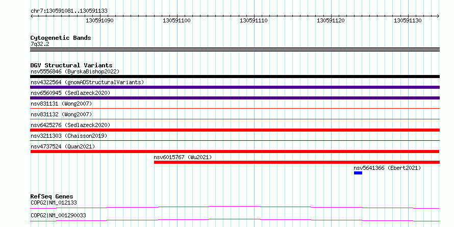Click ruler coordinate 130591130
454x227 pixels.
click(x=408, y=21)
